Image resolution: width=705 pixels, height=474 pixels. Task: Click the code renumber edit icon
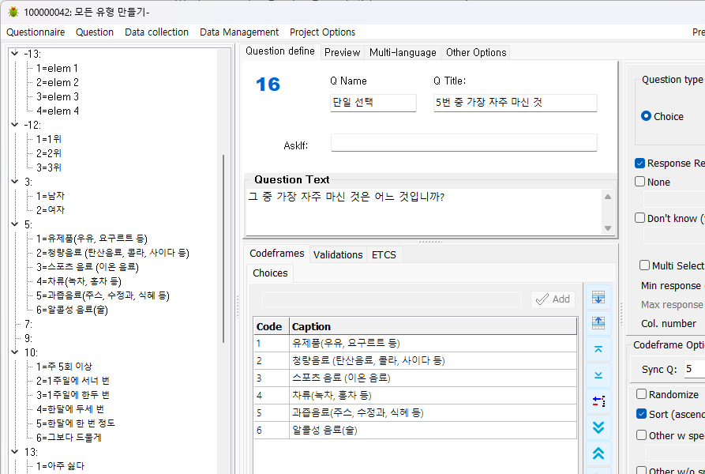598,401
